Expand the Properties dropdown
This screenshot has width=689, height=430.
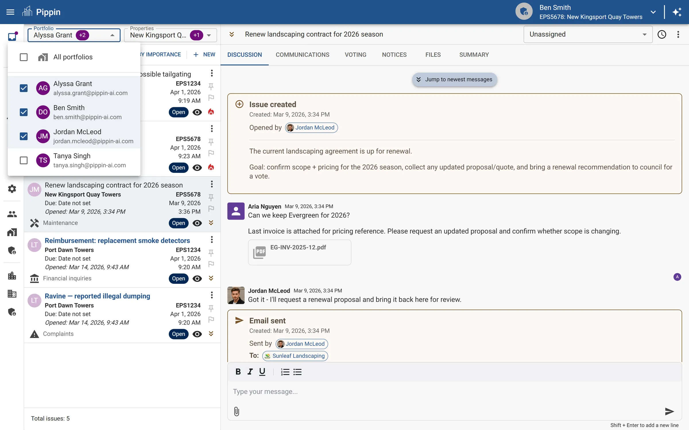coord(208,35)
